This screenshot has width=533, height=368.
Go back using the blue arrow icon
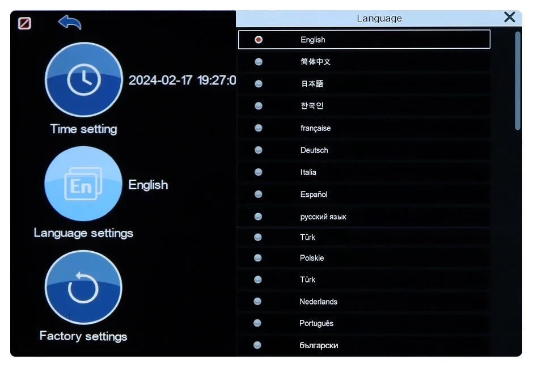coord(69,23)
